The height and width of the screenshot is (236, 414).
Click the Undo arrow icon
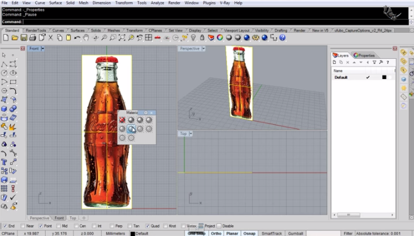point(77,38)
